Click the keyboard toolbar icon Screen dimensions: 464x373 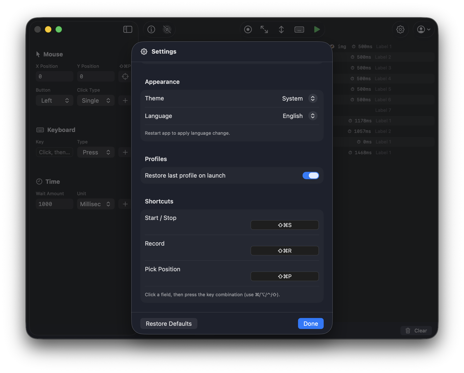[299, 29]
